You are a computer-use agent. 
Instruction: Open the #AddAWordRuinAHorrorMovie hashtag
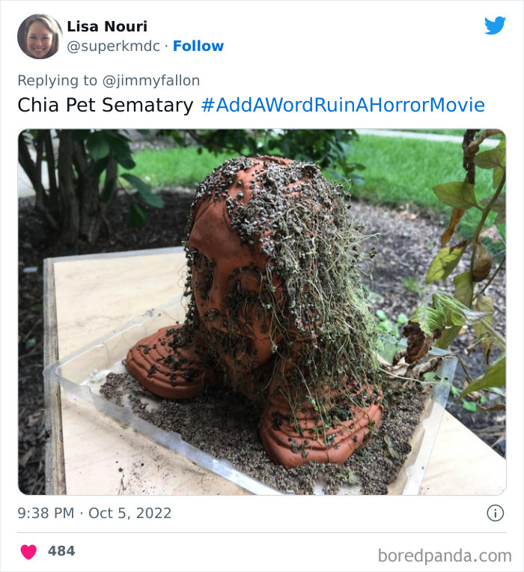[343, 105]
